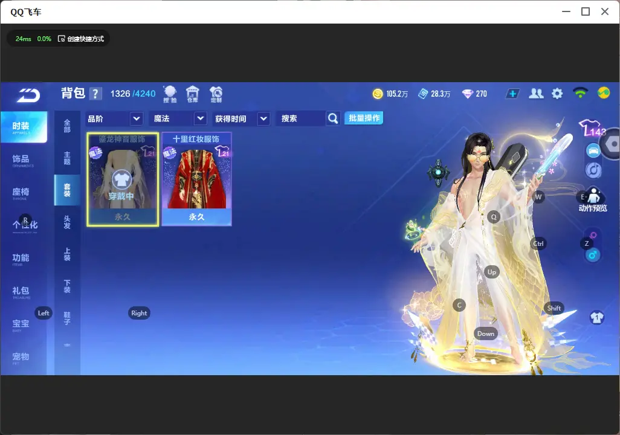Click the 魔法 badge on 十里红妆服饰 card
This screenshot has height=435, width=620.
[170, 152]
